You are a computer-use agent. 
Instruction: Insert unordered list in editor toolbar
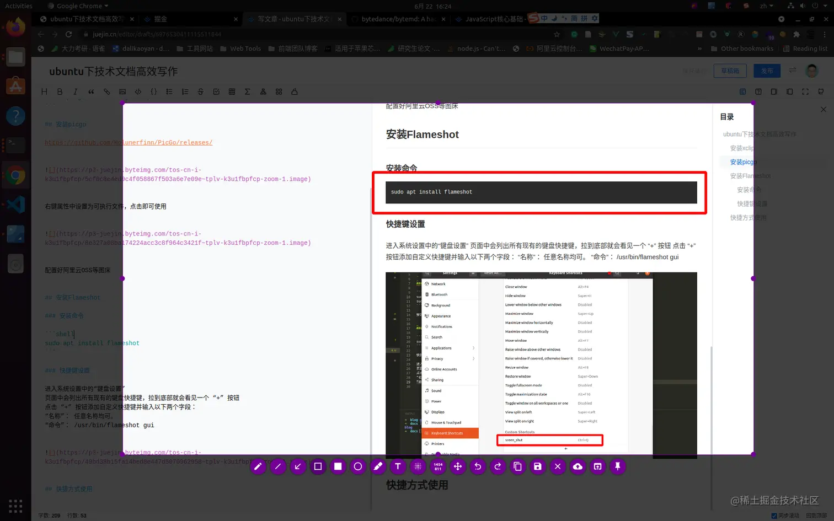tap(169, 92)
